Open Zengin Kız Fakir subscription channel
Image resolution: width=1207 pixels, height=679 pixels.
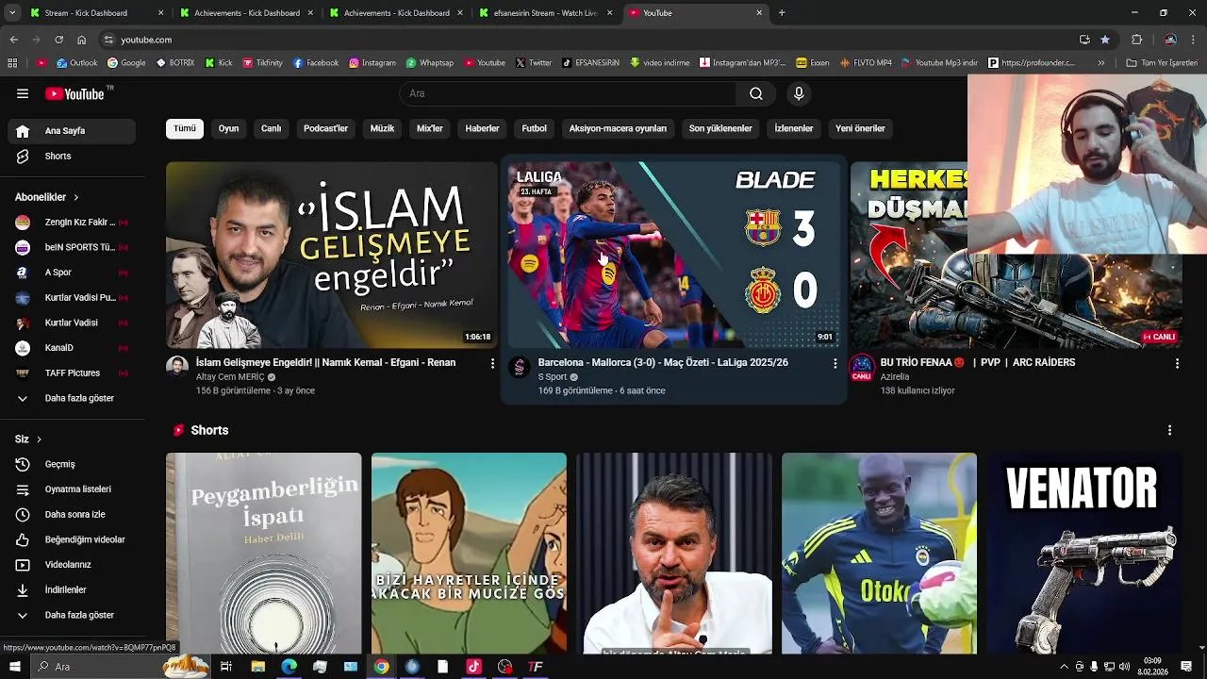[72, 223]
